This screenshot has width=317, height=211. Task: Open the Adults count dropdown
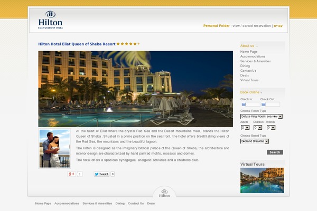click(245, 128)
